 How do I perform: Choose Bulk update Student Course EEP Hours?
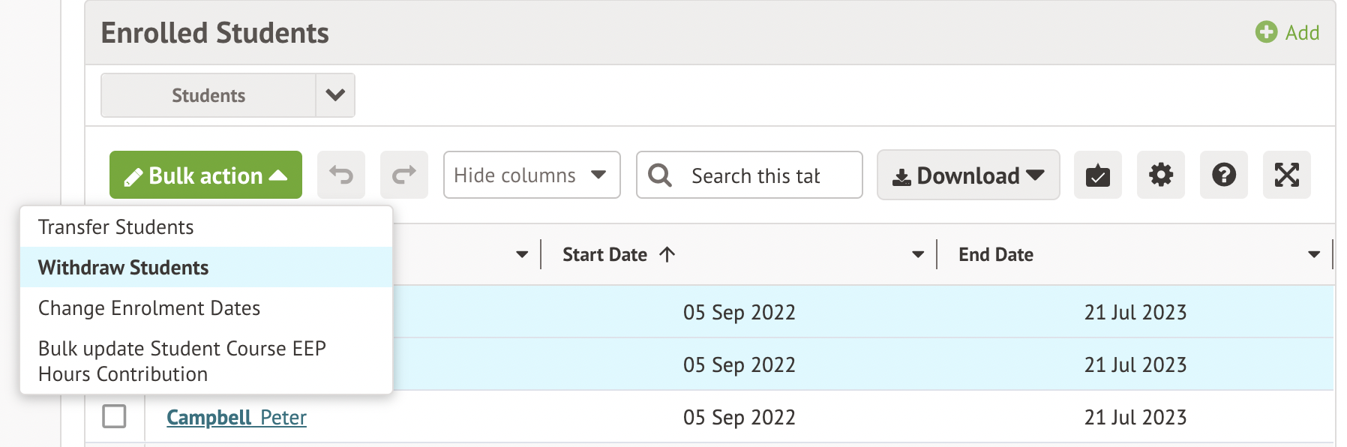(182, 361)
